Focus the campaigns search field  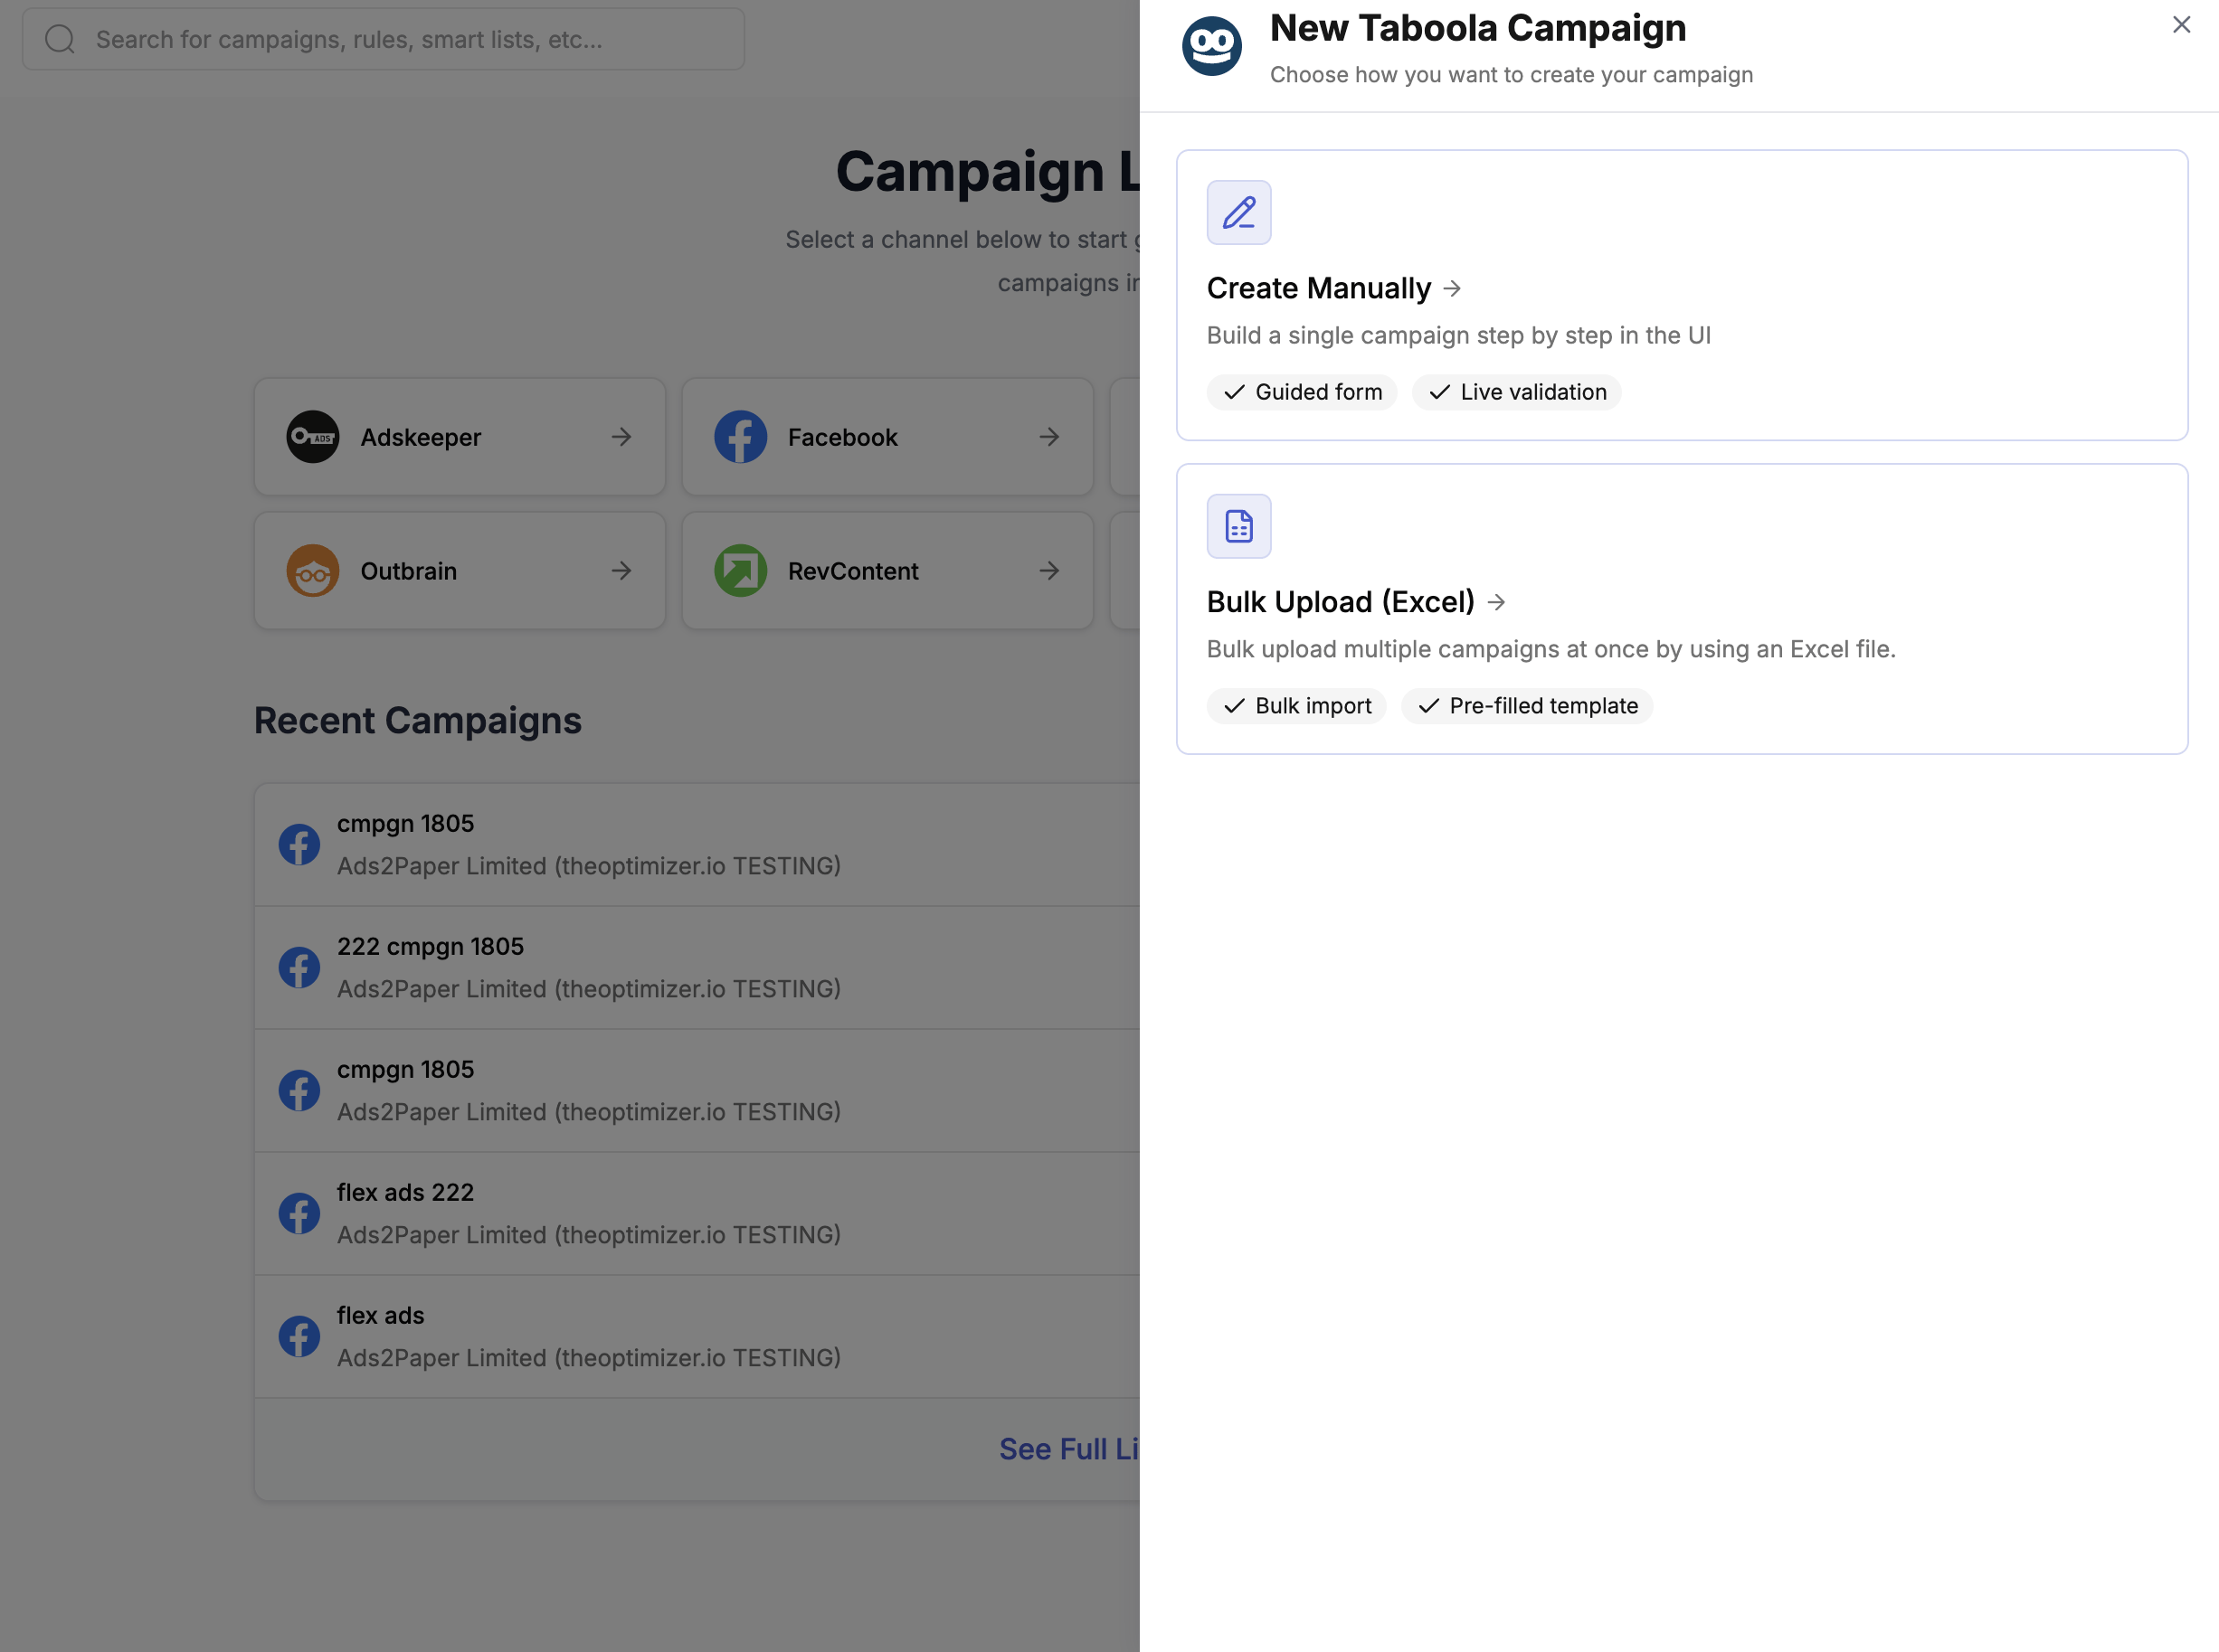384,39
